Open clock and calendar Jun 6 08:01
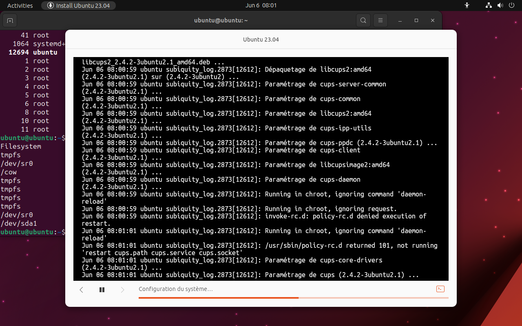522x326 pixels. 261,5
